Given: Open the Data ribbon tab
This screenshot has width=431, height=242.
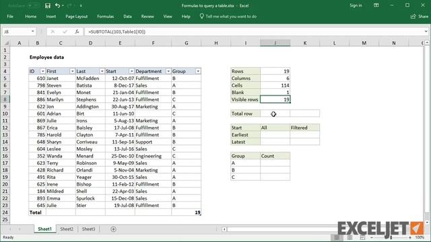Looking at the screenshot, I should click(x=127, y=16).
